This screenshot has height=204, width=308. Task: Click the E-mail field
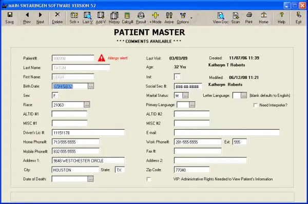point(227,132)
